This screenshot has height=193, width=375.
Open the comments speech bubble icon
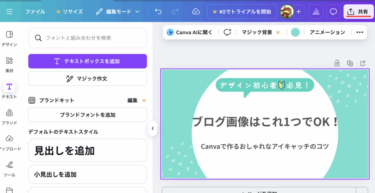click(333, 12)
